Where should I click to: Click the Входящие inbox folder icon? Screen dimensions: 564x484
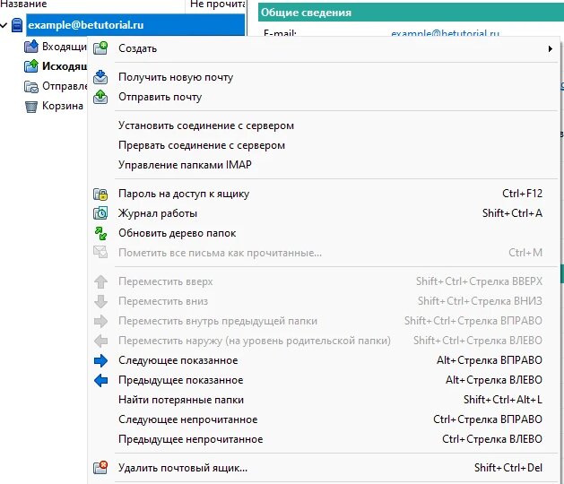click(31, 47)
